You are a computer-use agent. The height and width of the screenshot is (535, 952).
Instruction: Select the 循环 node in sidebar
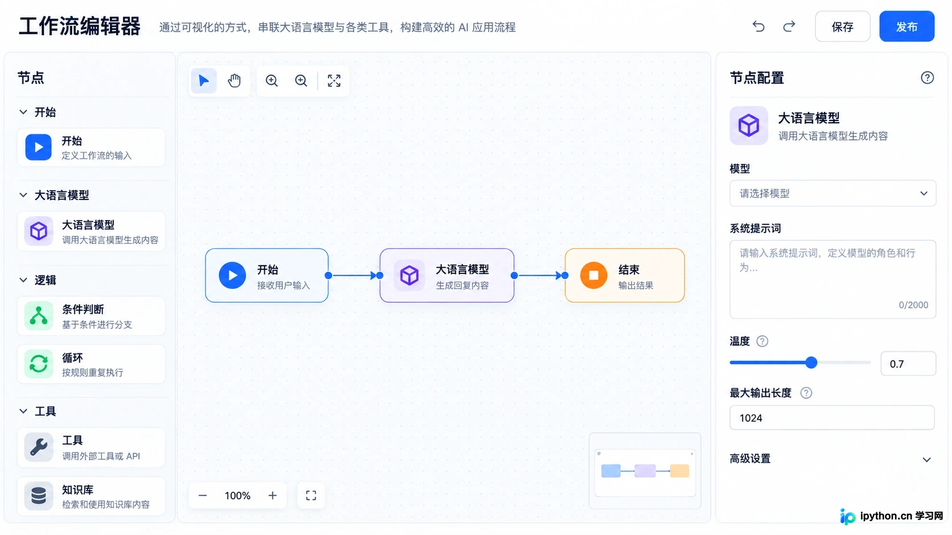tap(91, 364)
